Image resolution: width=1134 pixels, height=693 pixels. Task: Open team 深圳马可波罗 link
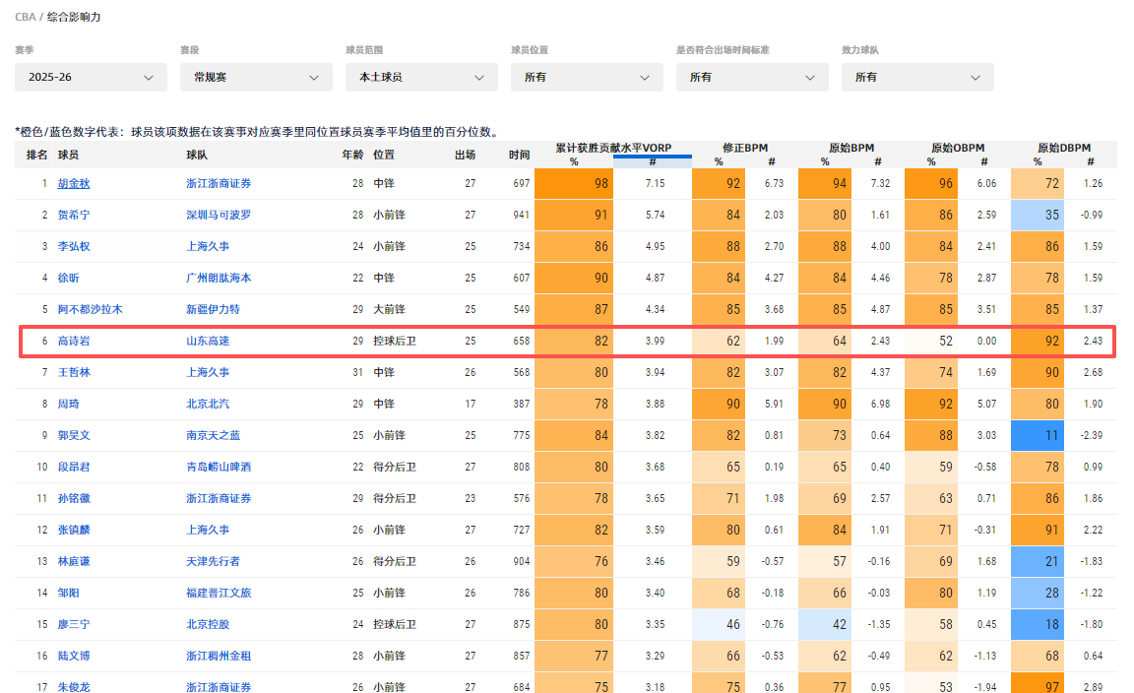pyautogui.click(x=219, y=215)
